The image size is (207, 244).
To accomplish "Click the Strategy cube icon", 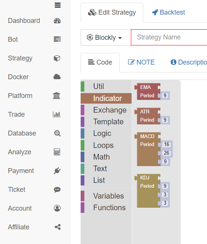I will (x=57, y=58).
